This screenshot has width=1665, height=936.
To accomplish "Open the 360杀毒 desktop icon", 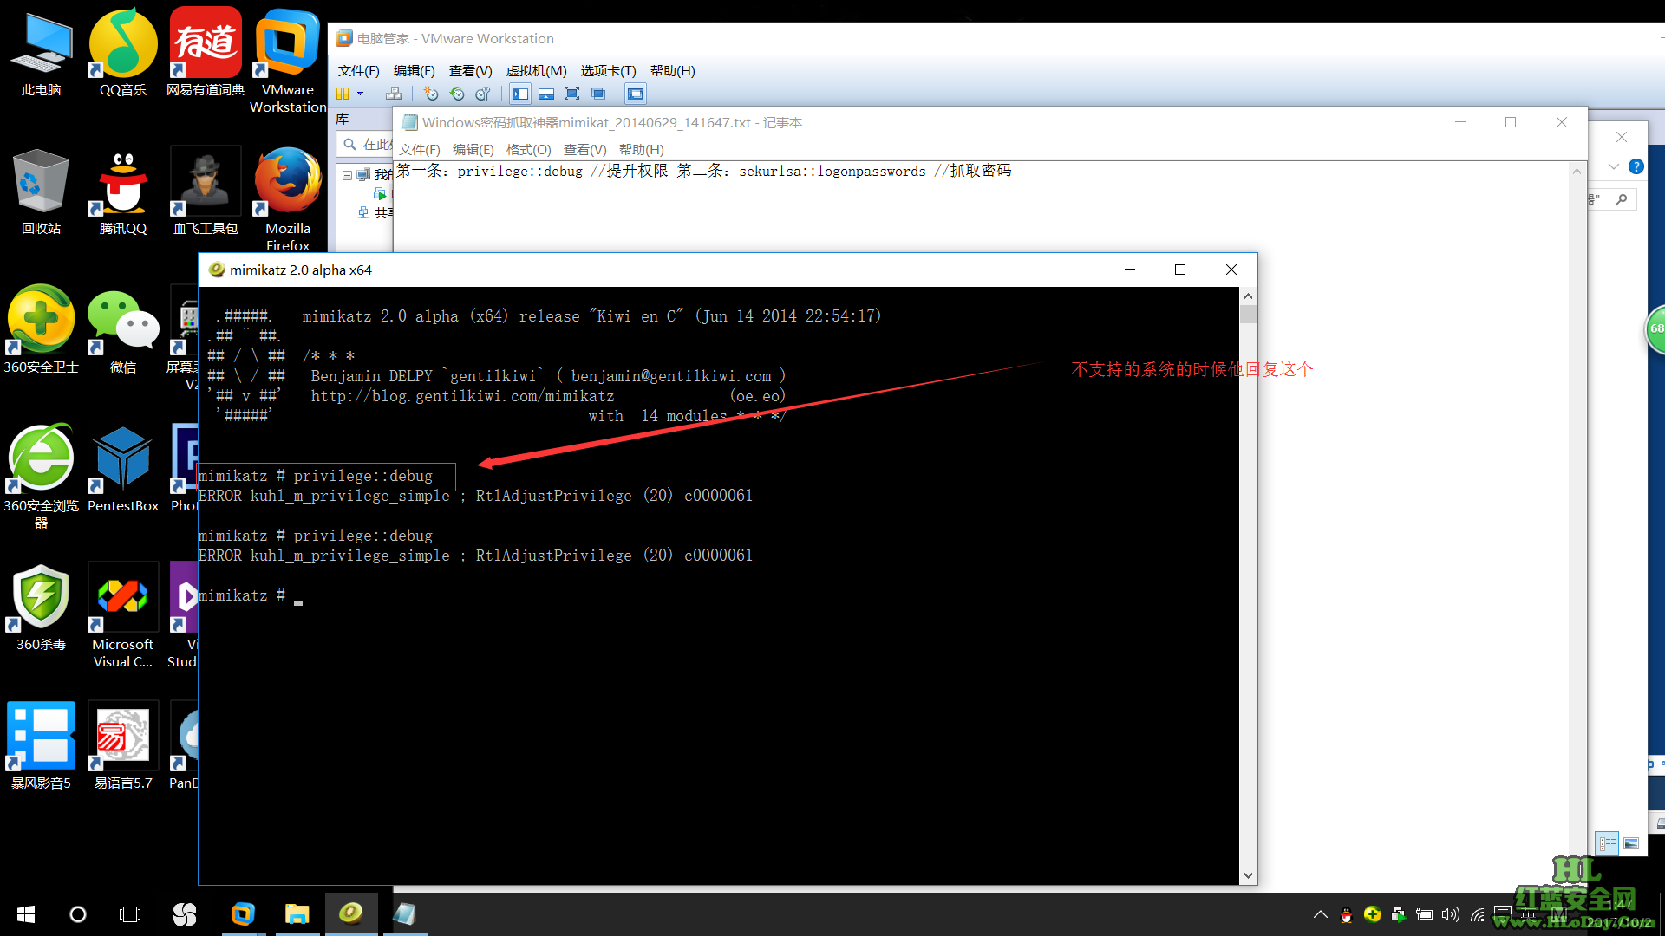I will click(x=41, y=608).
